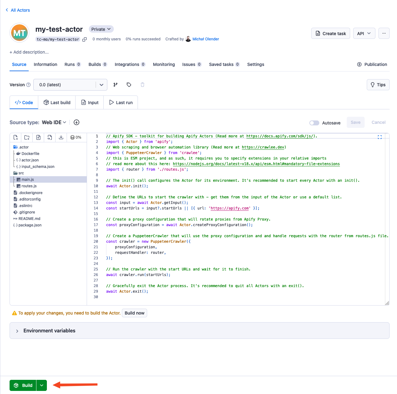Image resolution: width=397 pixels, height=394 pixels.
Task: Create a new file in the tree
Action: point(15,137)
